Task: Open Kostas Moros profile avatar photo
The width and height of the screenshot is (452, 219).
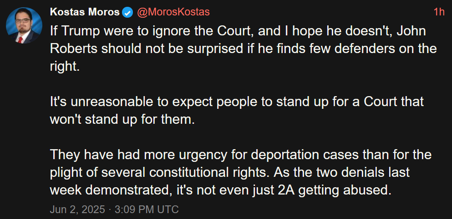Action: [24, 25]
